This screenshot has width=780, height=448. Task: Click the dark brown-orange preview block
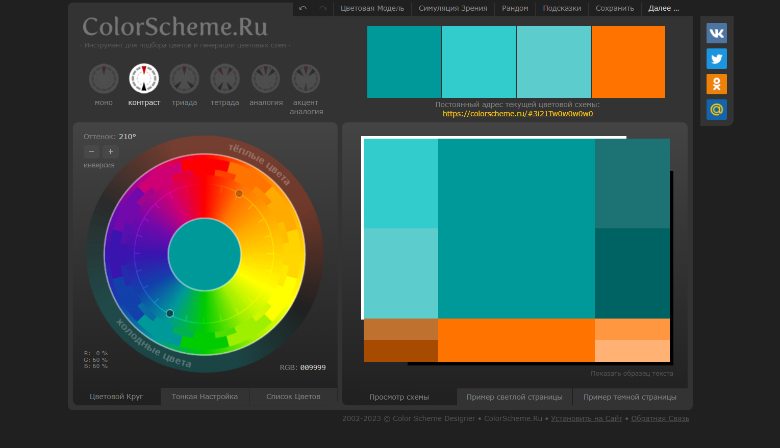tap(401, 351)
